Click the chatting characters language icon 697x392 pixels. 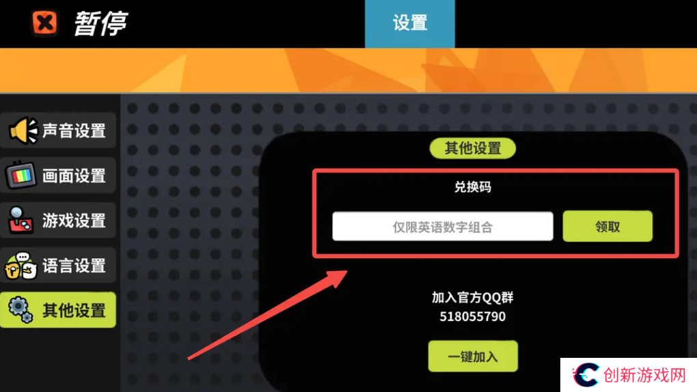point(20,266)
